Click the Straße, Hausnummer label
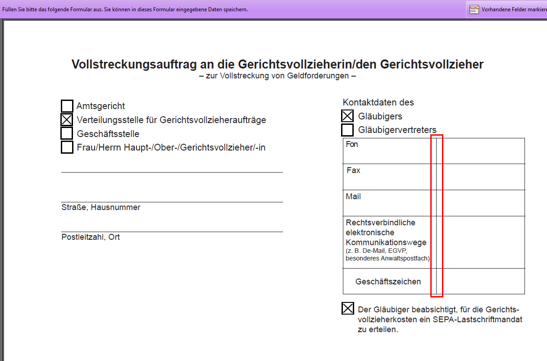 [x=101, y=207]
